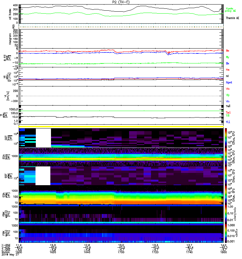Click the B_FIT GSE [nT] axis label

pyautogui.click(x=7, y=58)
